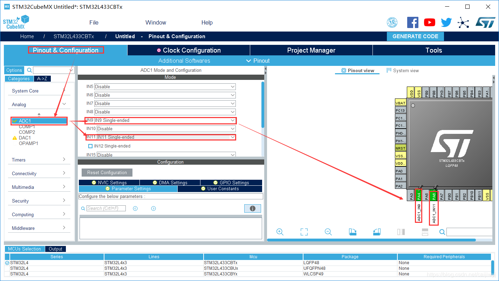
Task: Expand the Connectivity category
Action: [x=39, y=173]
